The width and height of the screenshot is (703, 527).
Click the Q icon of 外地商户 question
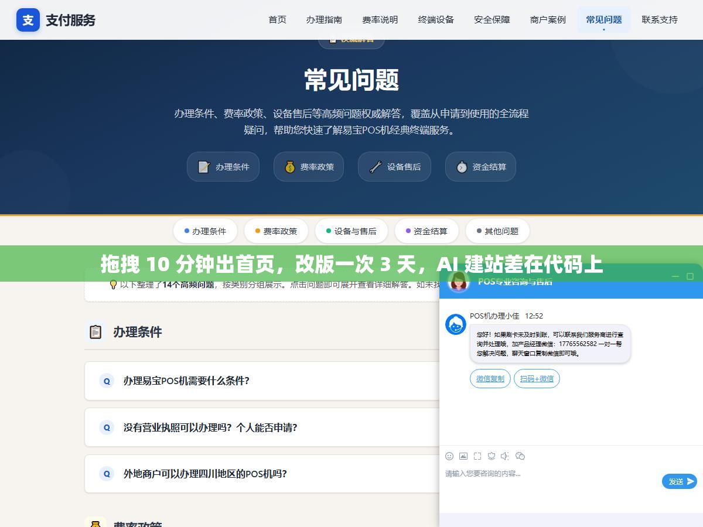point(107,474)
